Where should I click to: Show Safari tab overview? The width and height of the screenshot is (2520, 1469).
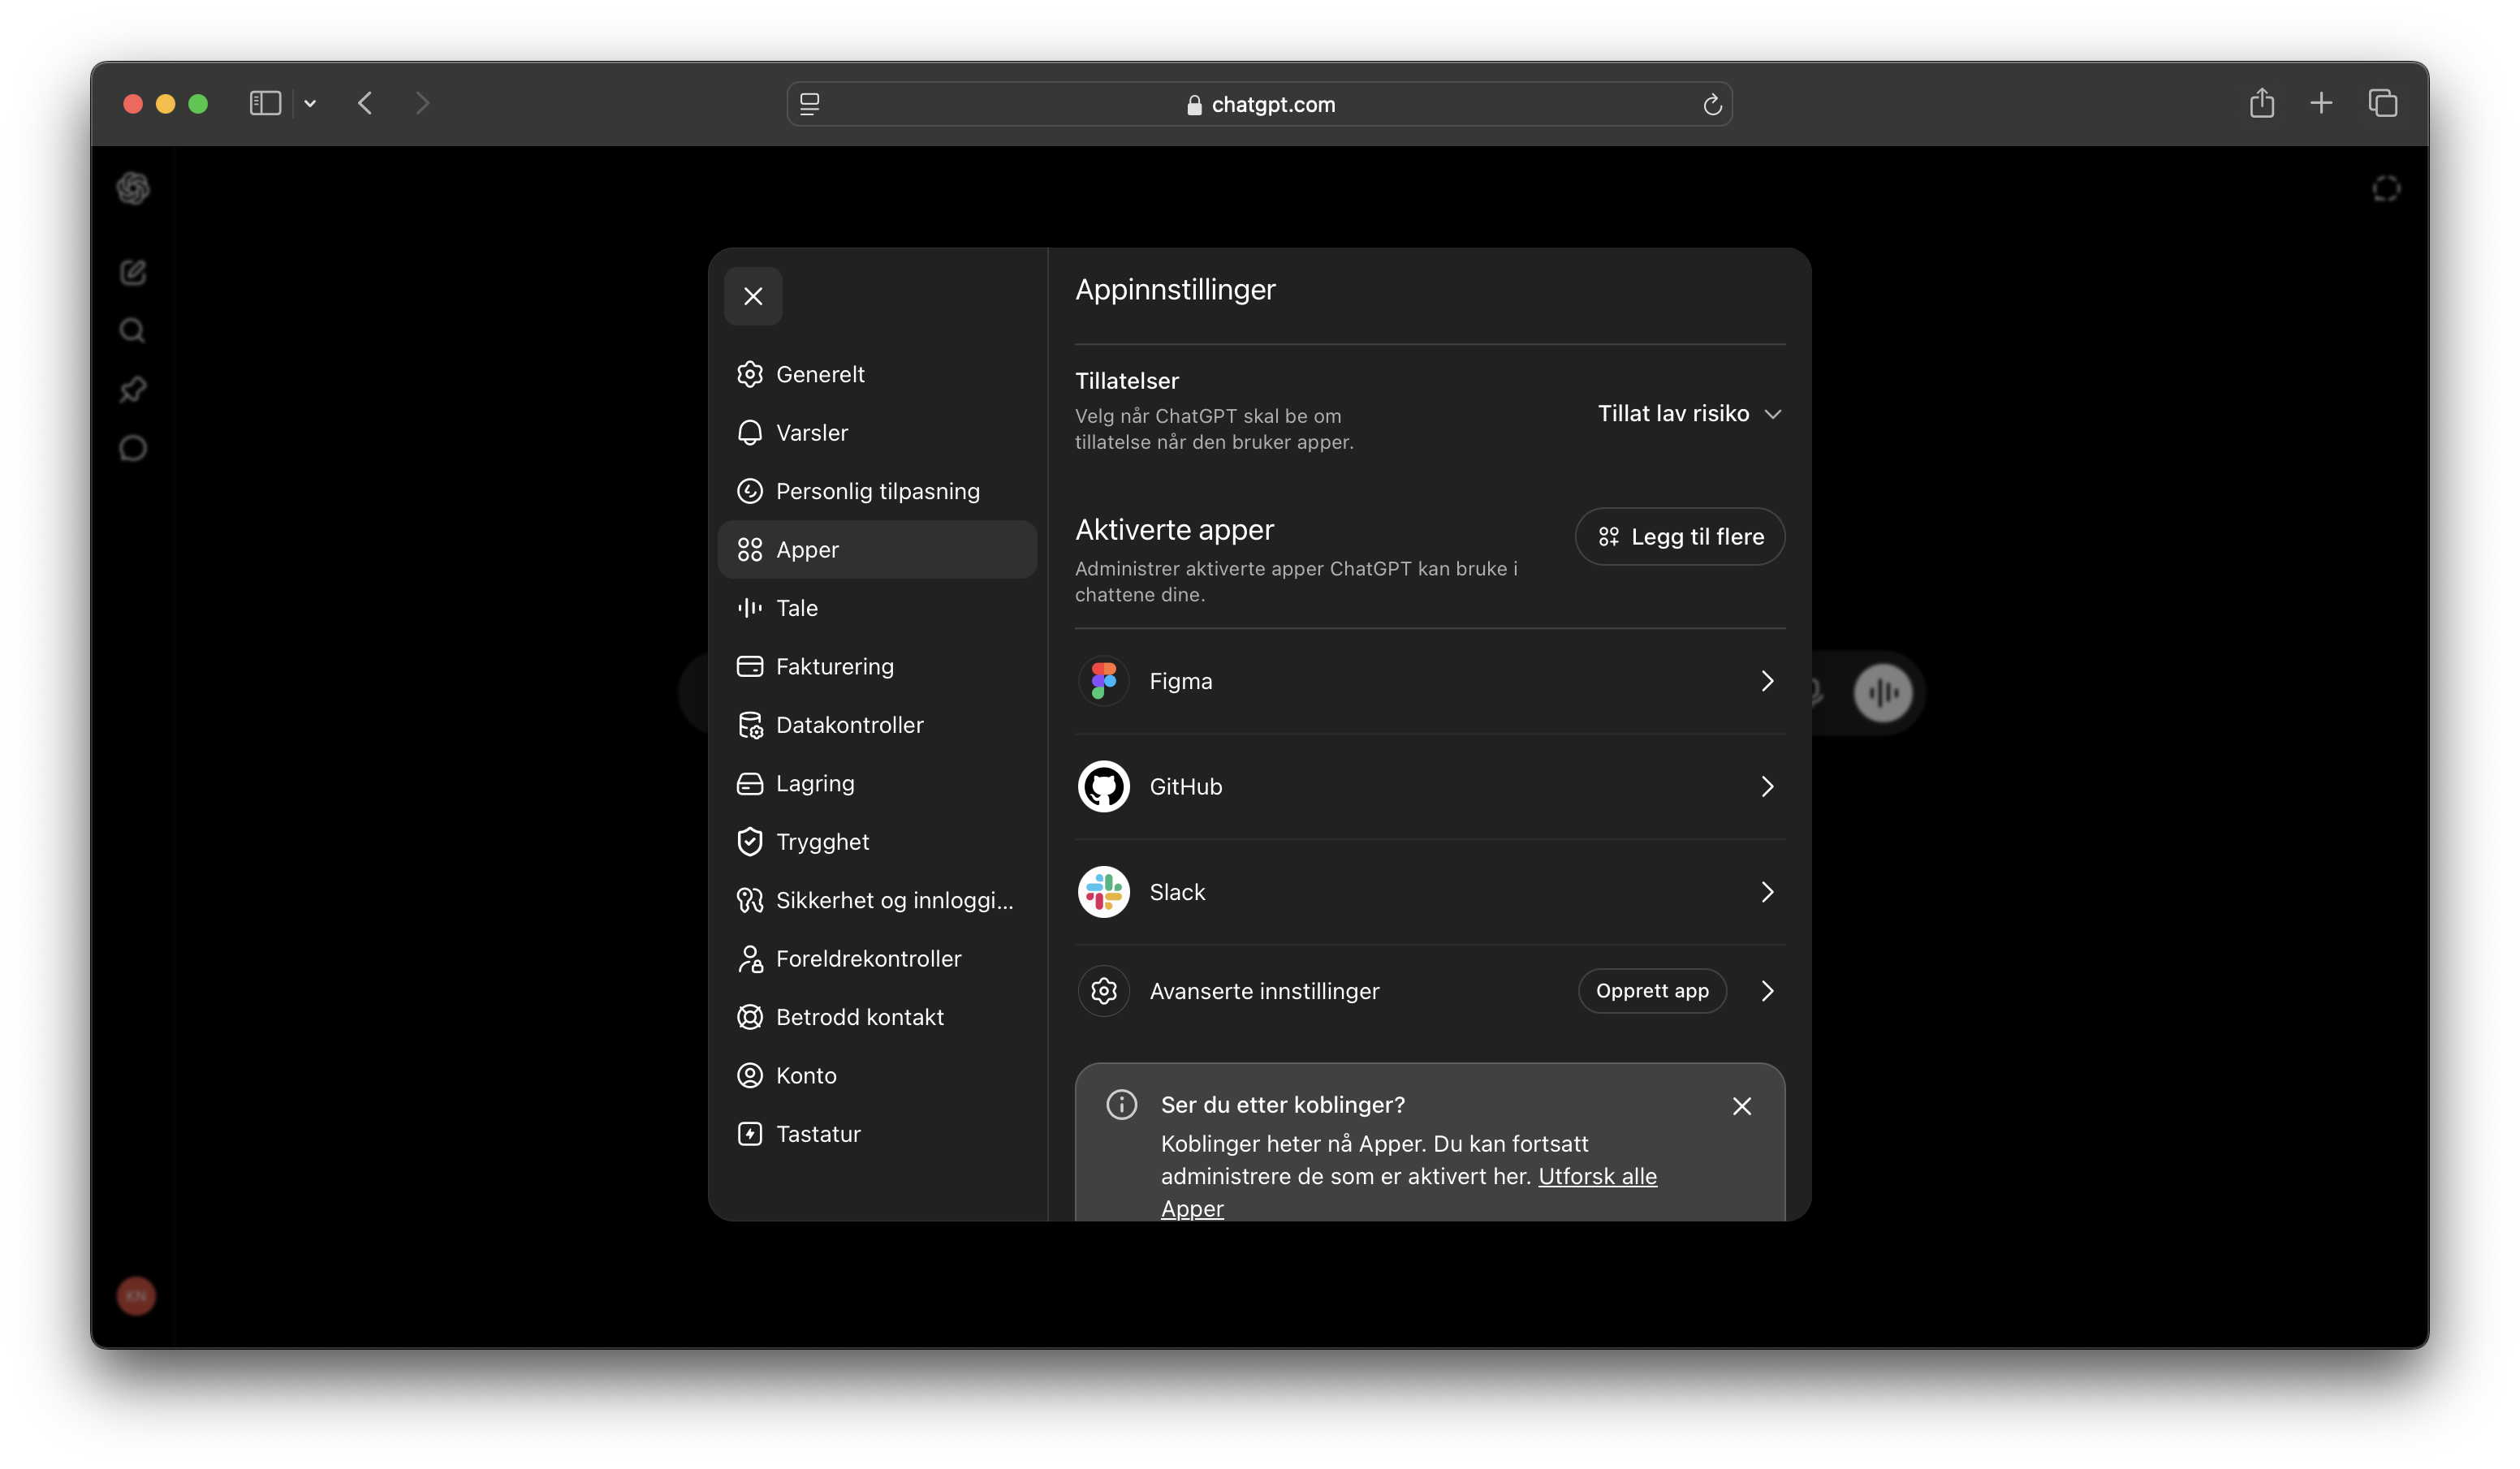(x=2383, y=103)
